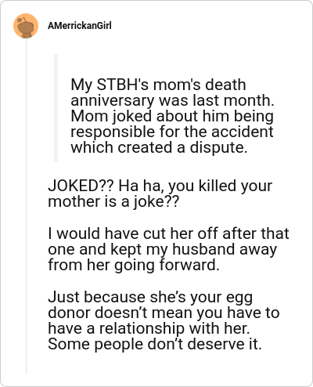Image resolution: width=313 pixels, height=387 pixels.
Task: Click the quoted line "responsible for the accident"
Action: tap(172, 132)
